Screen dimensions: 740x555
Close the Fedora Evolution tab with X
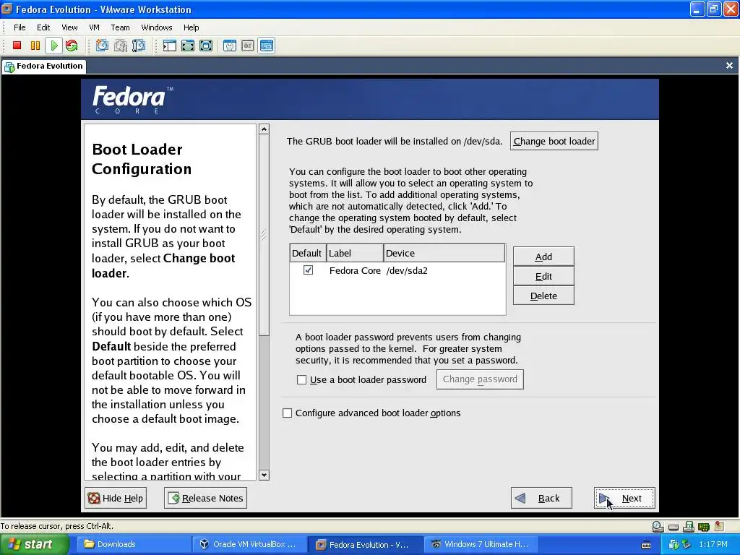(729, 66)
